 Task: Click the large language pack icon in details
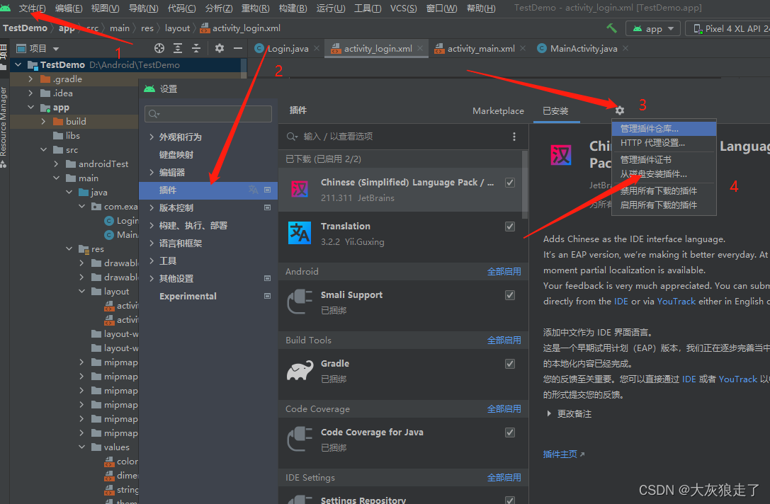[561, 155]
